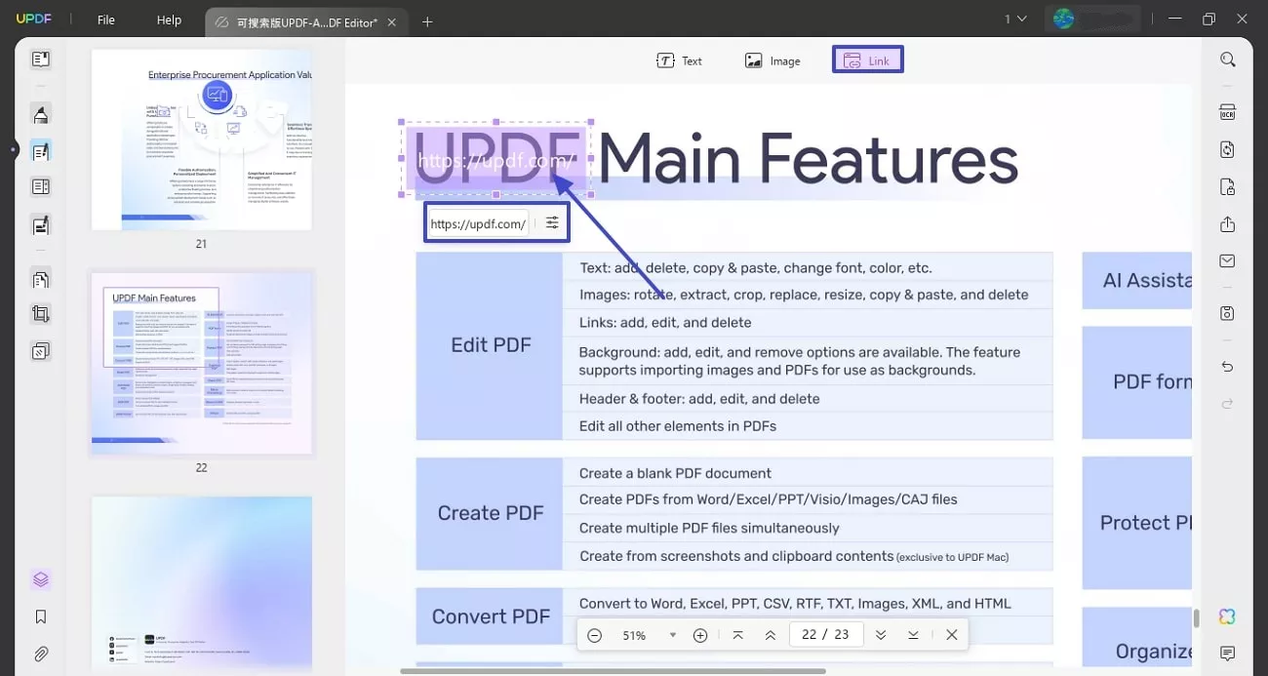Click the page number field showing 22
This screenshot has height=676, width=1268.
tap(810, 635)
